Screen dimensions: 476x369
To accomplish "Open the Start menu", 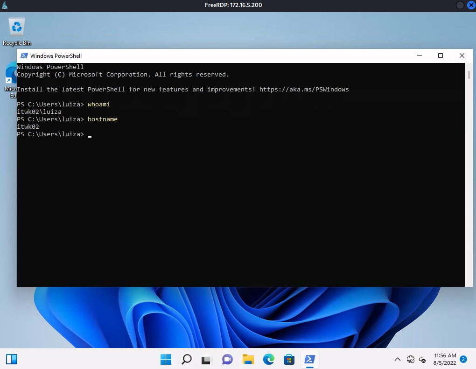I will point(166,359).
